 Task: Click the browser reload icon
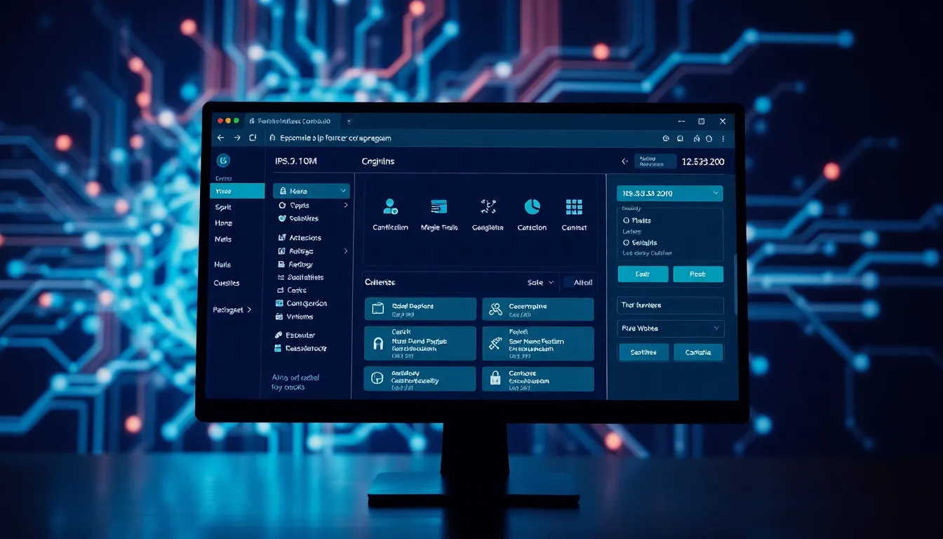[253, 138]
